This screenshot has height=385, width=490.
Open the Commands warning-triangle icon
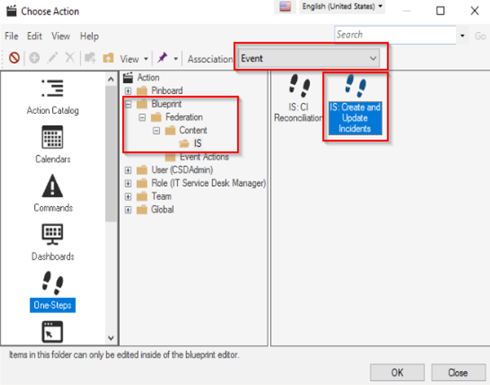(52, 187)
